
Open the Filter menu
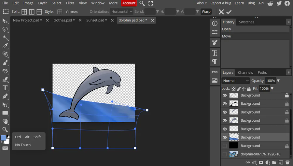[x=70, y=3]
